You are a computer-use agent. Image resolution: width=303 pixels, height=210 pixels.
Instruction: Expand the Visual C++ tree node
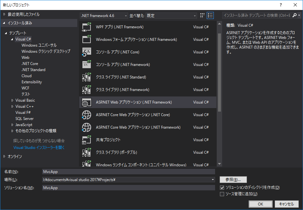tap(12, 106)
